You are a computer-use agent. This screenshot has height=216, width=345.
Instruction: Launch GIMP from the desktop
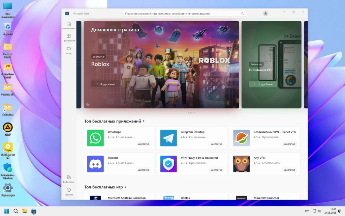7,128
